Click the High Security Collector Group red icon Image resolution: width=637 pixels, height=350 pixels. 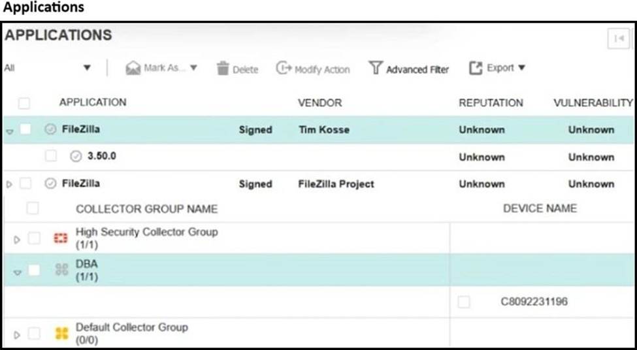[x=62, y=238]
